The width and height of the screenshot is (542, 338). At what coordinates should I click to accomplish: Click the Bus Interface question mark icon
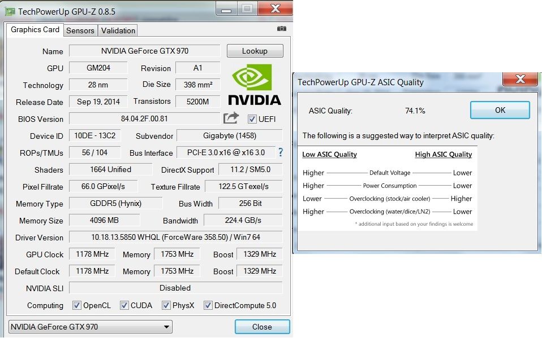[281, 152]
